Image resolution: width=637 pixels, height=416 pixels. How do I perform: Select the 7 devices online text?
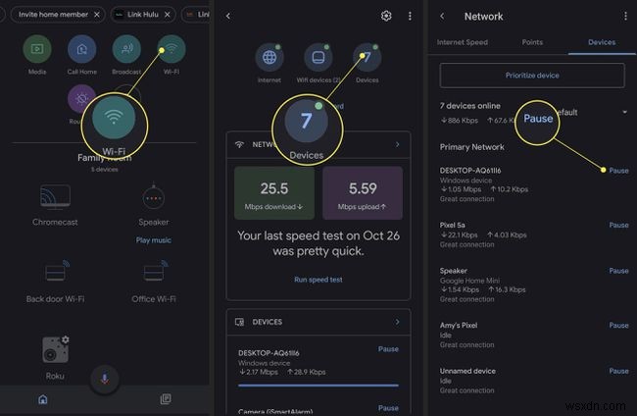[x=470, y=106]
